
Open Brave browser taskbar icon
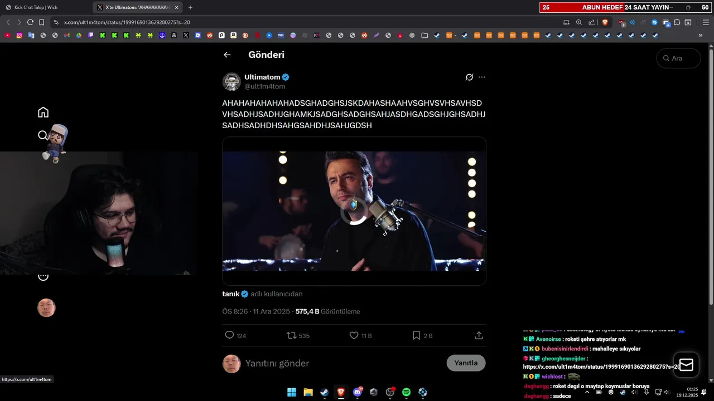pyautogui.click(x=341, y=392)
